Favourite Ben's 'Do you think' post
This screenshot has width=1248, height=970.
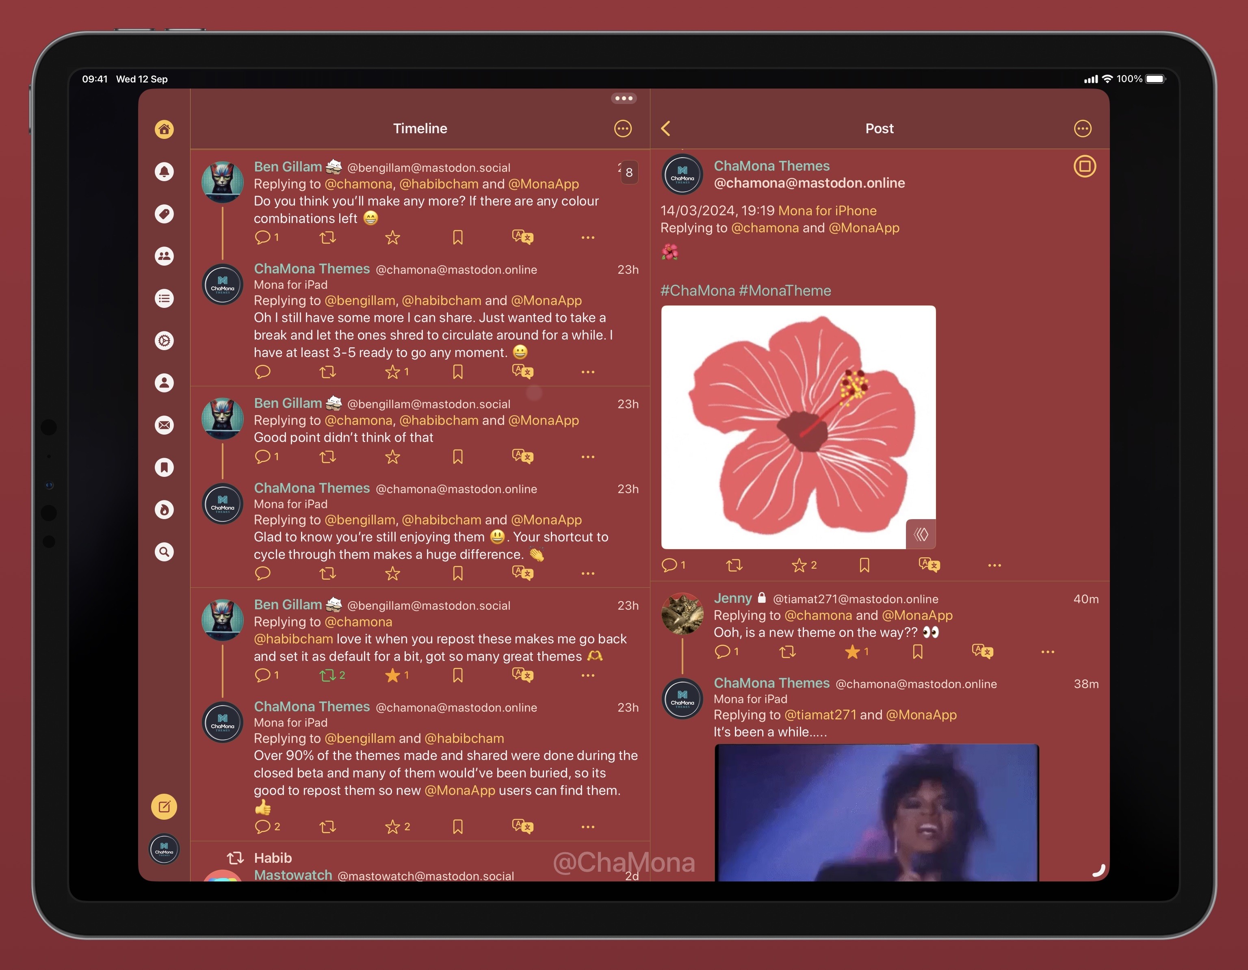(392, 237)
